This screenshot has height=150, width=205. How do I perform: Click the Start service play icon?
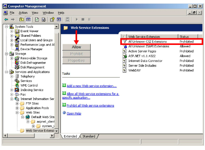(77, 19)
